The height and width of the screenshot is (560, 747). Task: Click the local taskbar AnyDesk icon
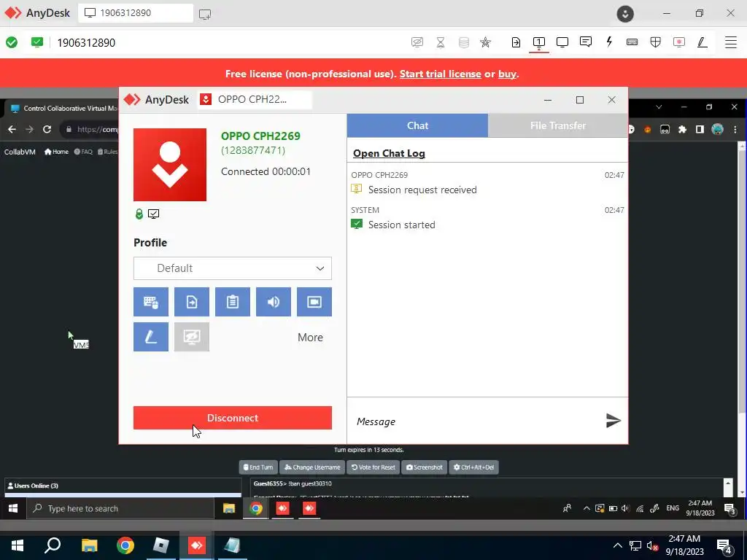coord(196,545)
